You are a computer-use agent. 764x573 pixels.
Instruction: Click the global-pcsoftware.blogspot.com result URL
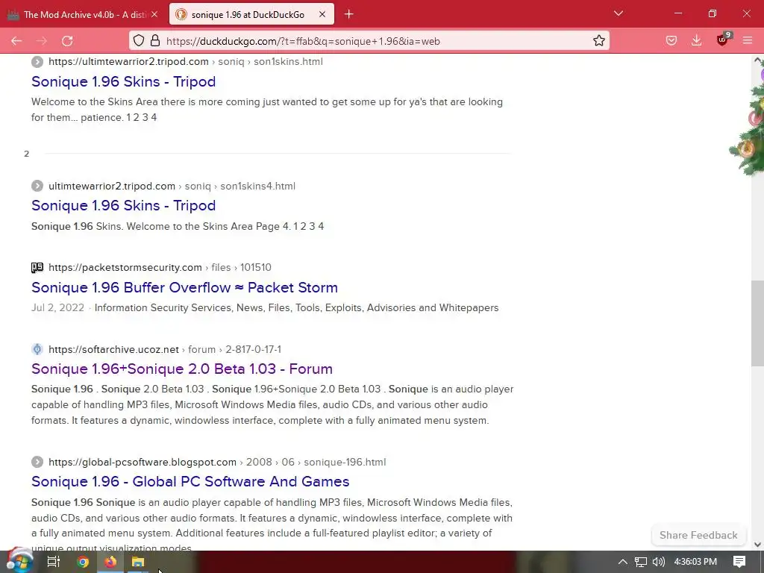click(217, 462)
